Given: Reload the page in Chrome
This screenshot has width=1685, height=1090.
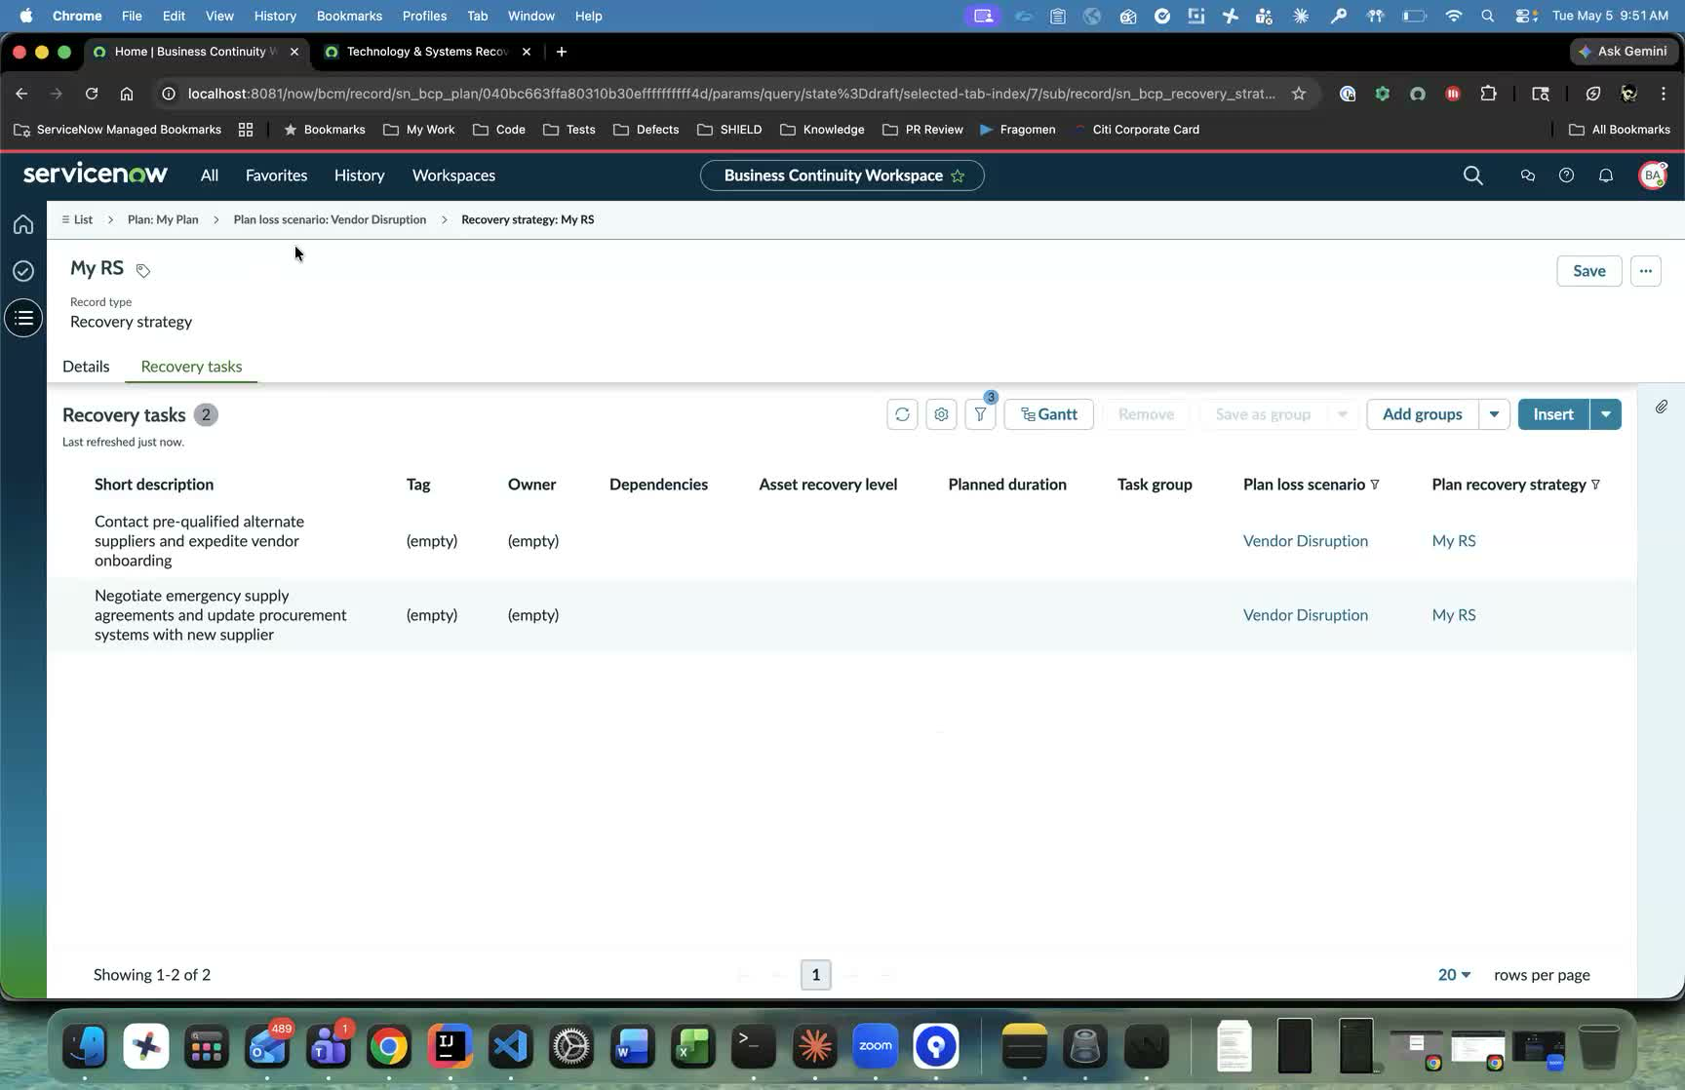Looking at the screenshot, I should tap(92, 94).
